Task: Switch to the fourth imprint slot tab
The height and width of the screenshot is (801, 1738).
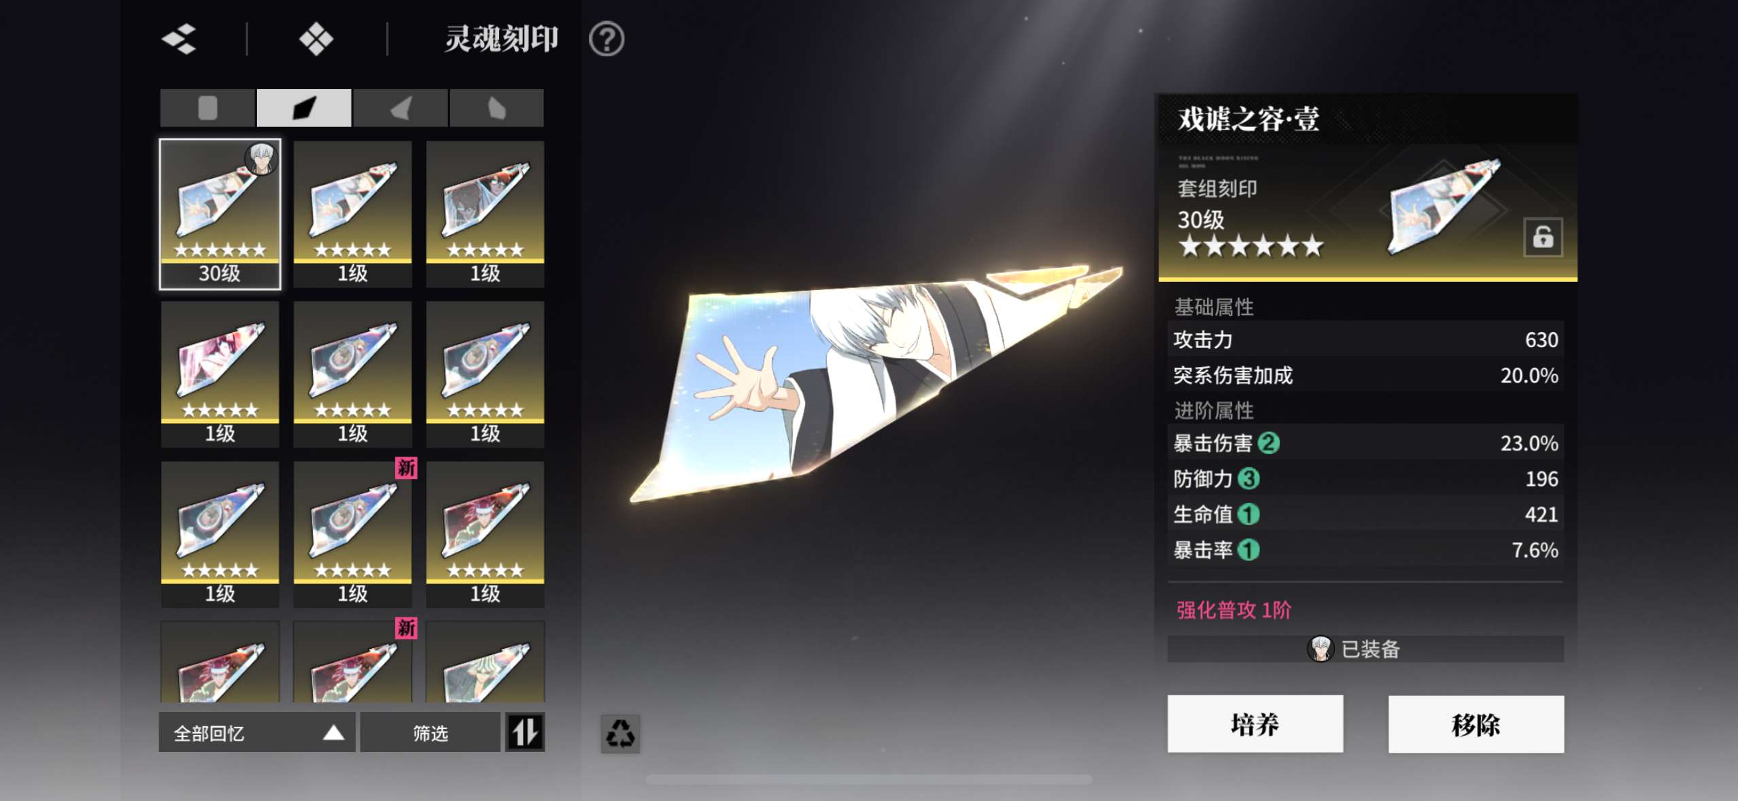Action: 496,108
